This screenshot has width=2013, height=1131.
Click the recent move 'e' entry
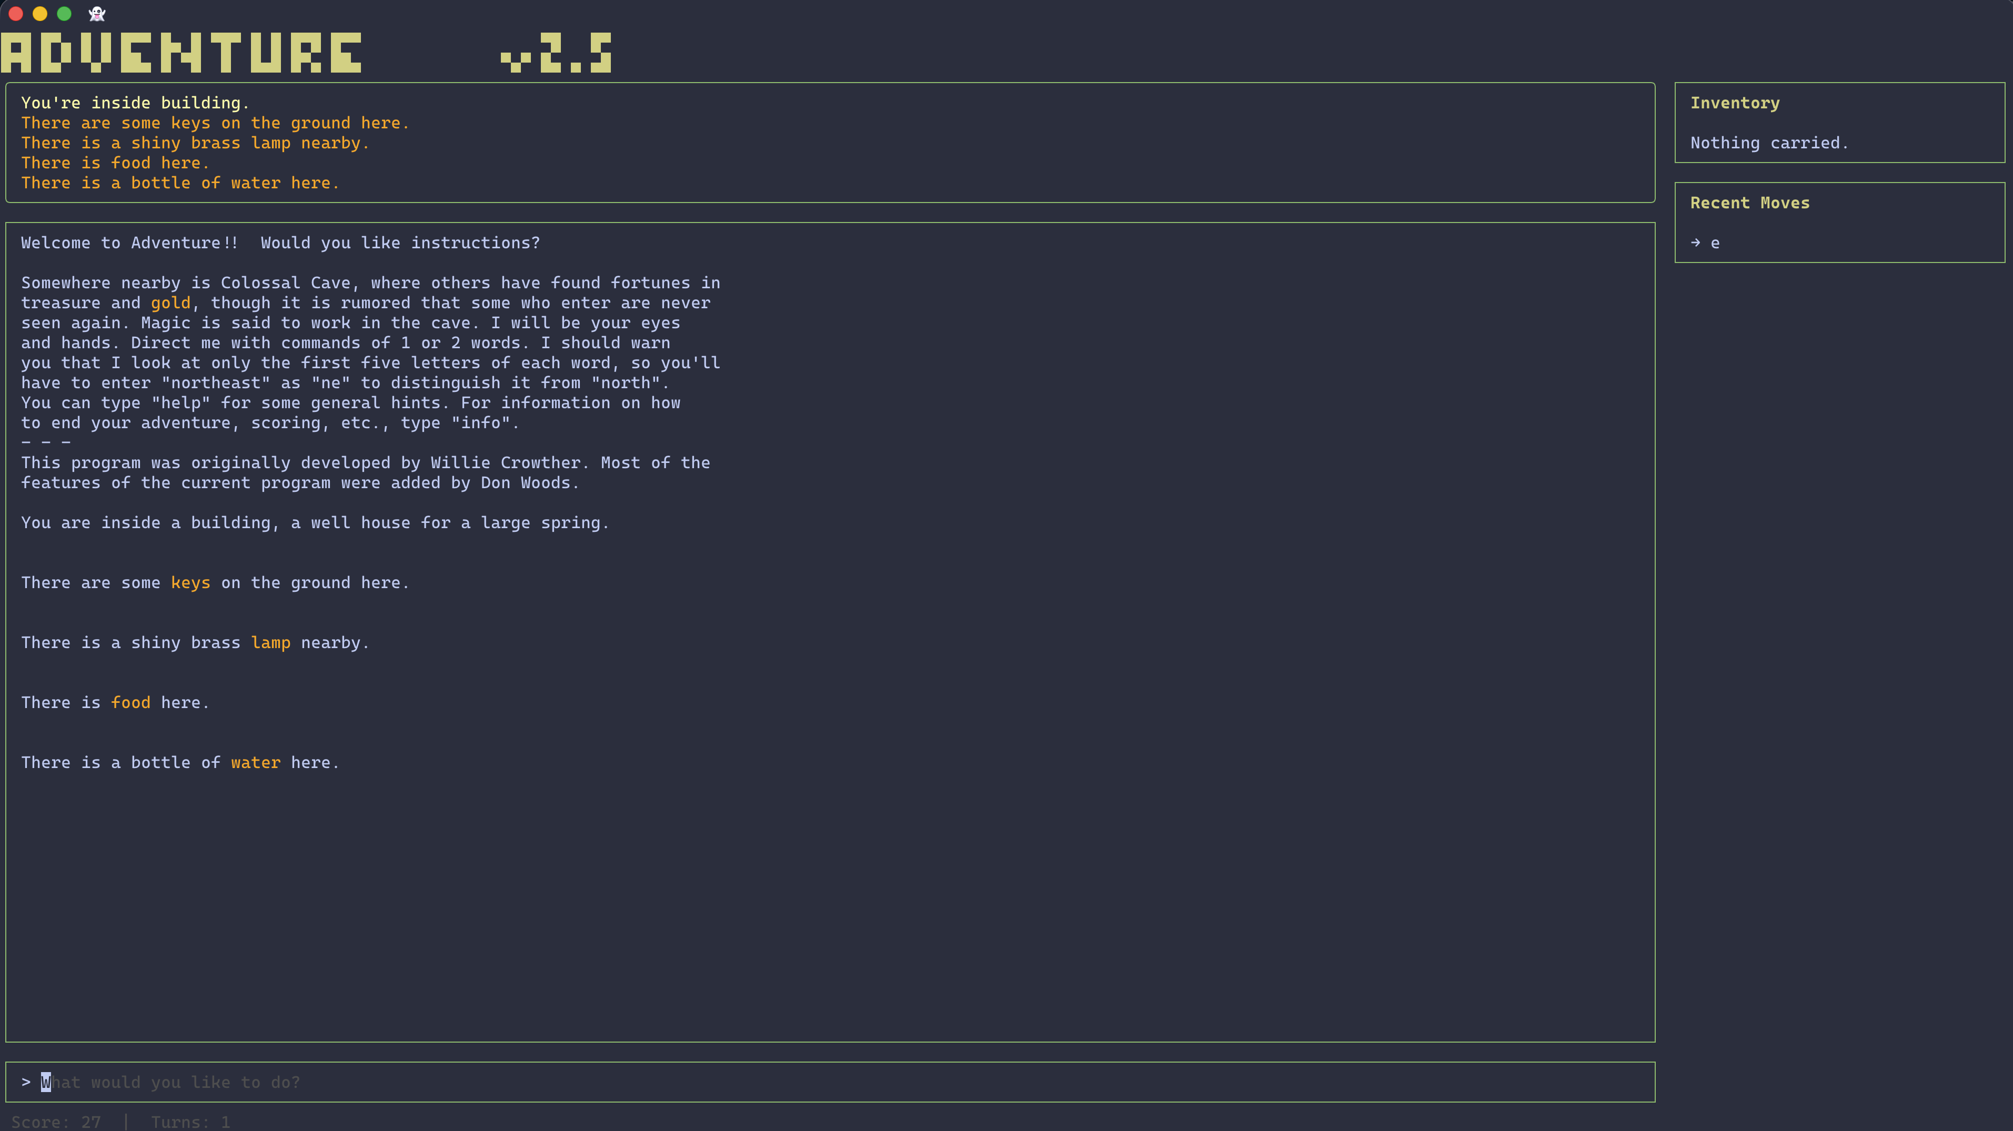1715,243
